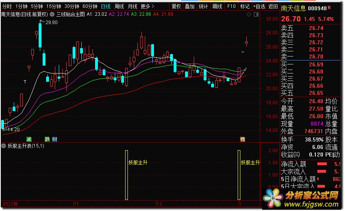Click the diamond icon at chart top right
The image size is (345, 211).
pos(249,15)
